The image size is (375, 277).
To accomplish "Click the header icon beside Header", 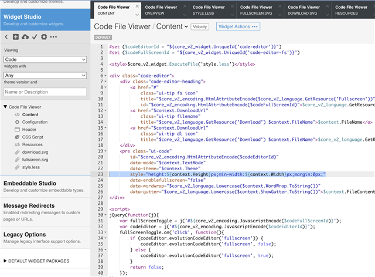I will point(17,130).
